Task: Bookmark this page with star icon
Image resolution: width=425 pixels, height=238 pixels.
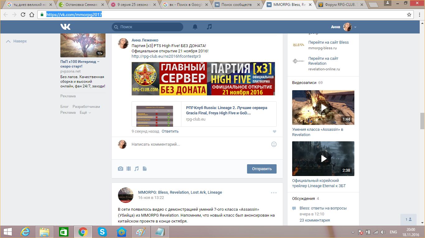Action: point(409,15)
